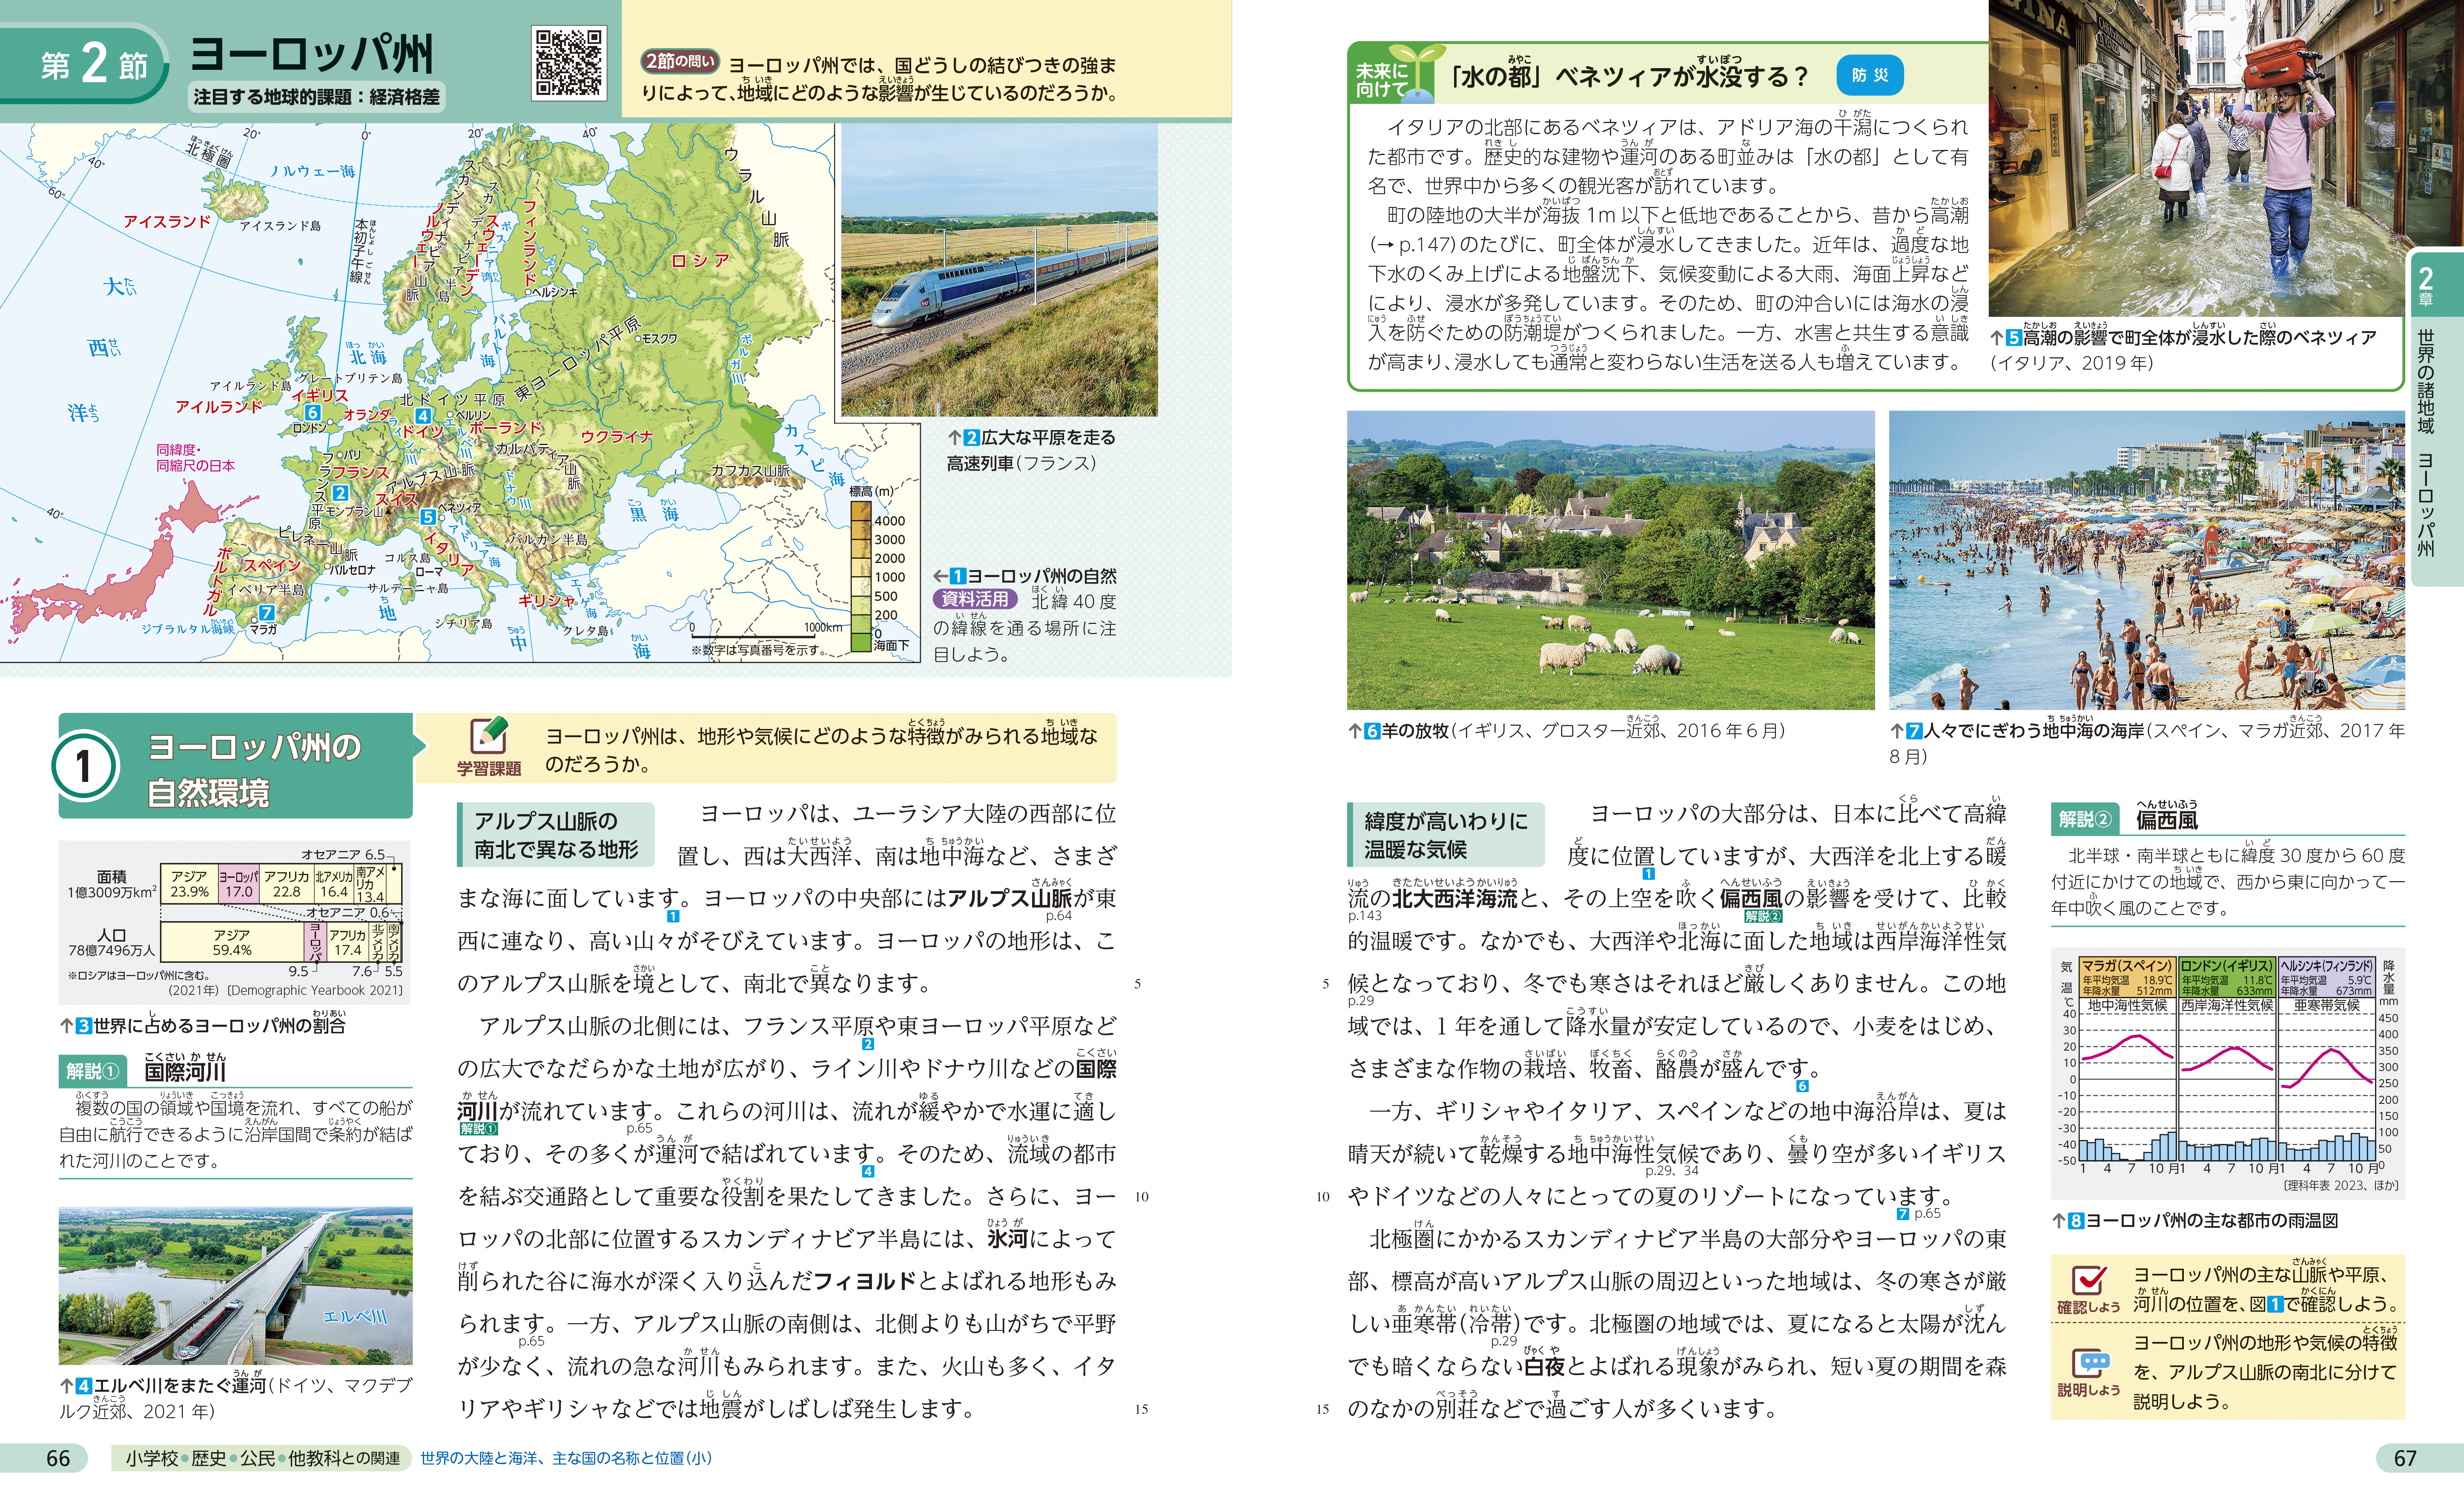Click the ノルウェー海 label on the map
2464x1508 pixels.
[x=313, y=171]
